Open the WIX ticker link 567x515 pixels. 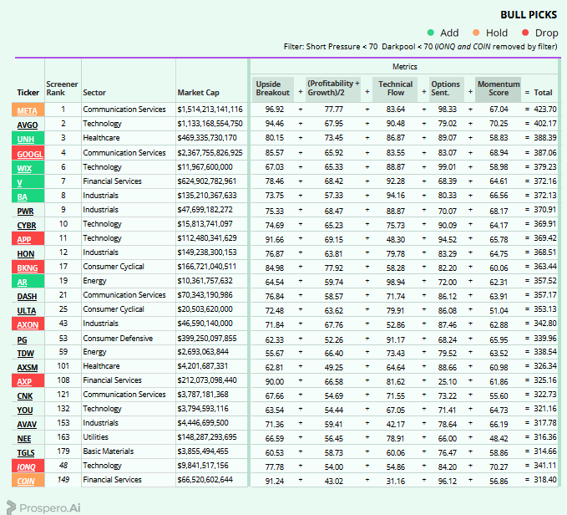(24, 168)
